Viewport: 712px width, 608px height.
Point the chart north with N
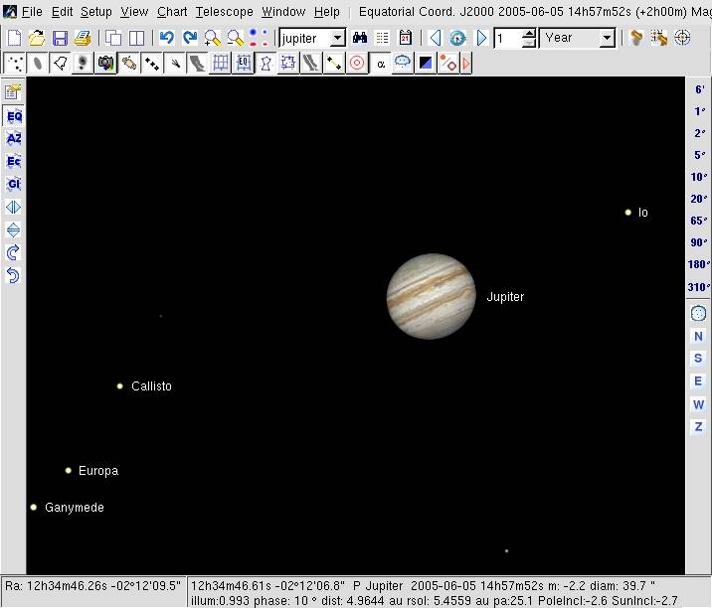(698, 336)
